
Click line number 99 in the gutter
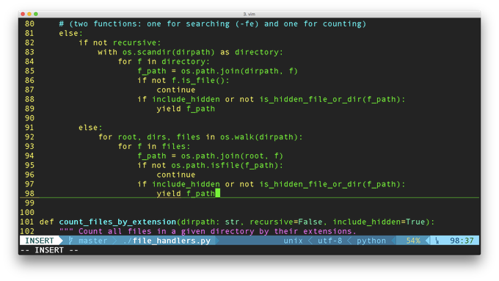coord(29,203)
